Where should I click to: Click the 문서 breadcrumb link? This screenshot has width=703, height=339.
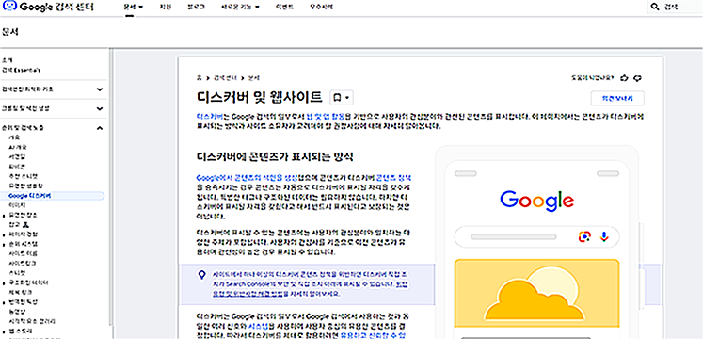pos(254,78)
